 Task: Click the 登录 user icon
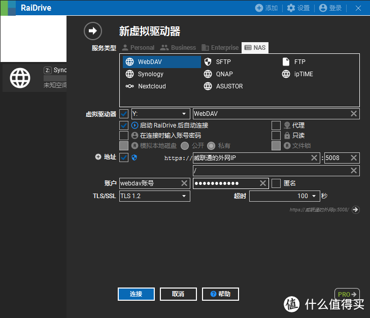click(323, 8)
